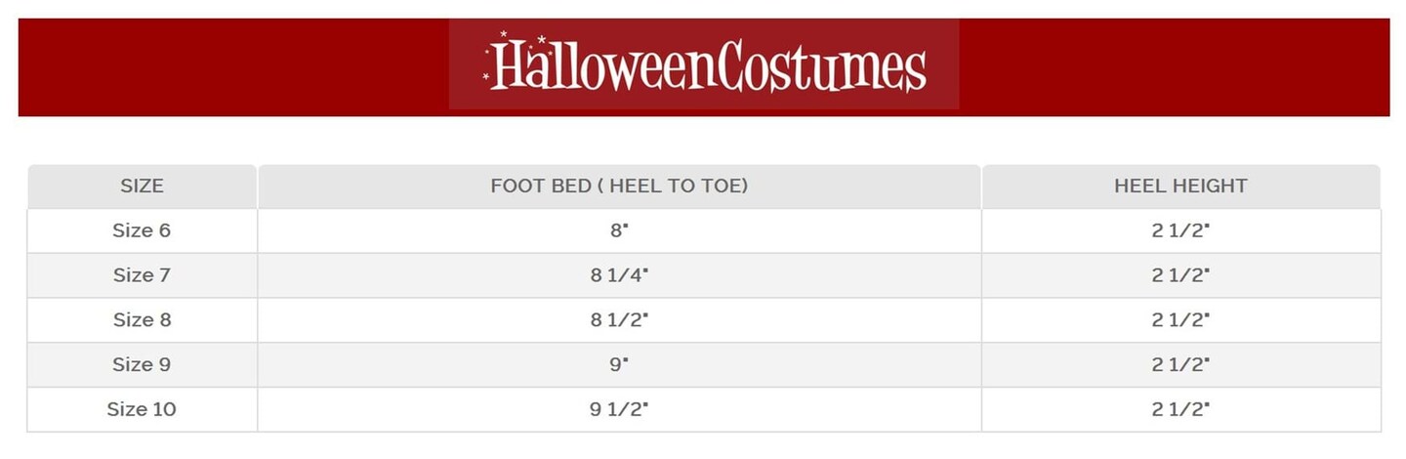Viewport: 1406px width, 459px height.
Task: Click the Size 10 row label
Action: (142, 409)
